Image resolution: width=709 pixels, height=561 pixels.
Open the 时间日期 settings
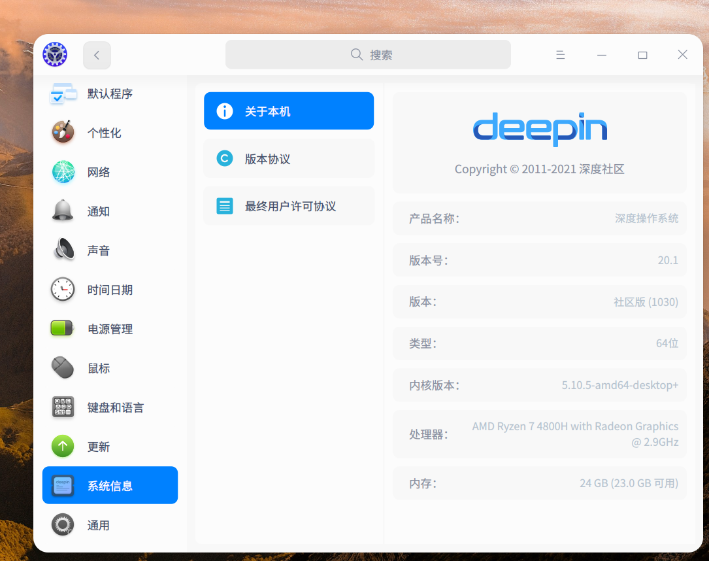110,290
